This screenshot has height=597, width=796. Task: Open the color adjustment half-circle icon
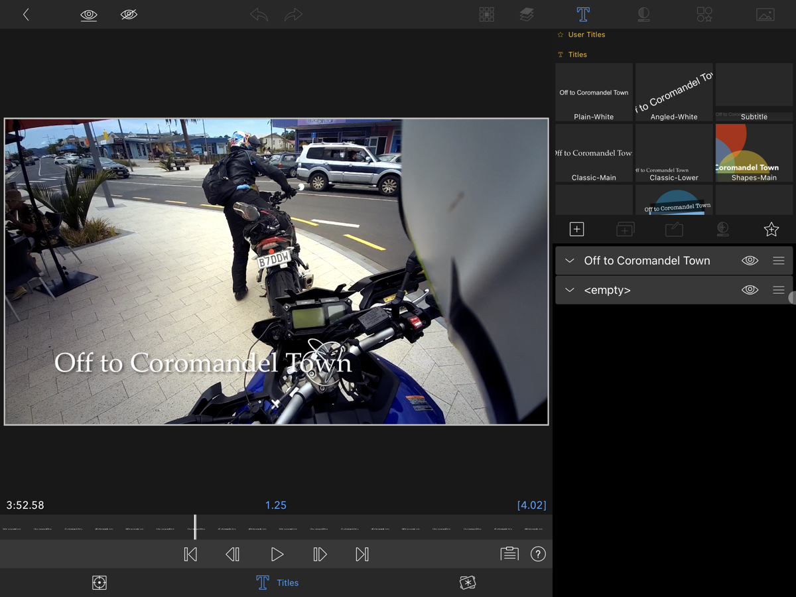643,15
